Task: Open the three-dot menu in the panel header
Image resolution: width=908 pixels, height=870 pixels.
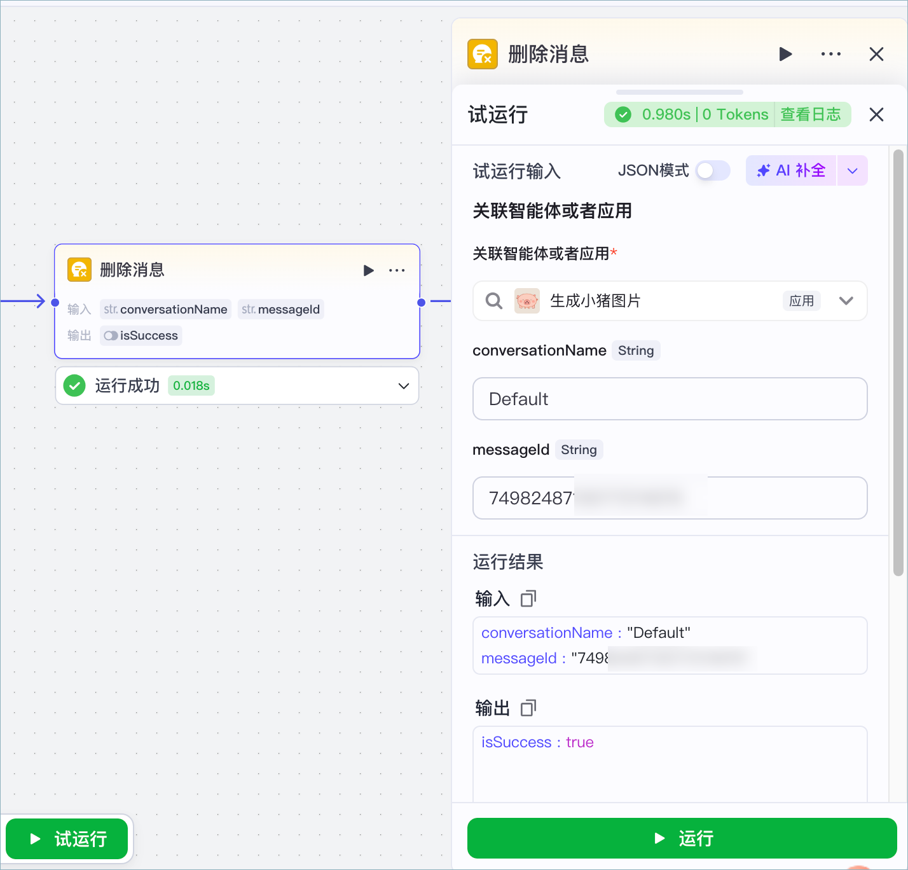Action: click(x=830, y=54)
